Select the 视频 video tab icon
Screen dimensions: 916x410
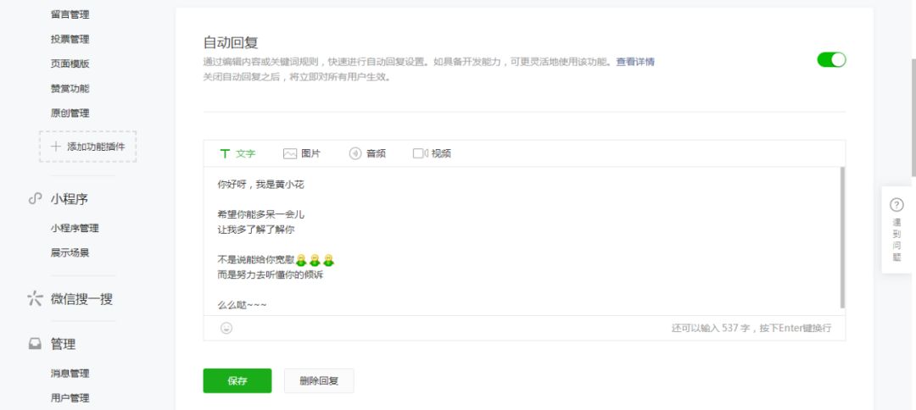point(420,153)
